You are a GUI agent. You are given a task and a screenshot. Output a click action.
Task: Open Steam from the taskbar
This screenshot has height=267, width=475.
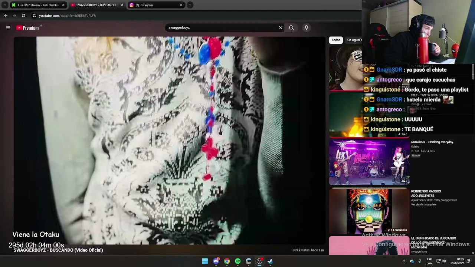tap(270, 261)
